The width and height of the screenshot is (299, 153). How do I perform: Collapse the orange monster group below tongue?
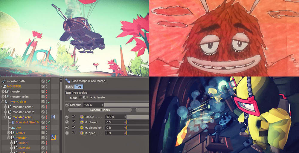[8, 138]
